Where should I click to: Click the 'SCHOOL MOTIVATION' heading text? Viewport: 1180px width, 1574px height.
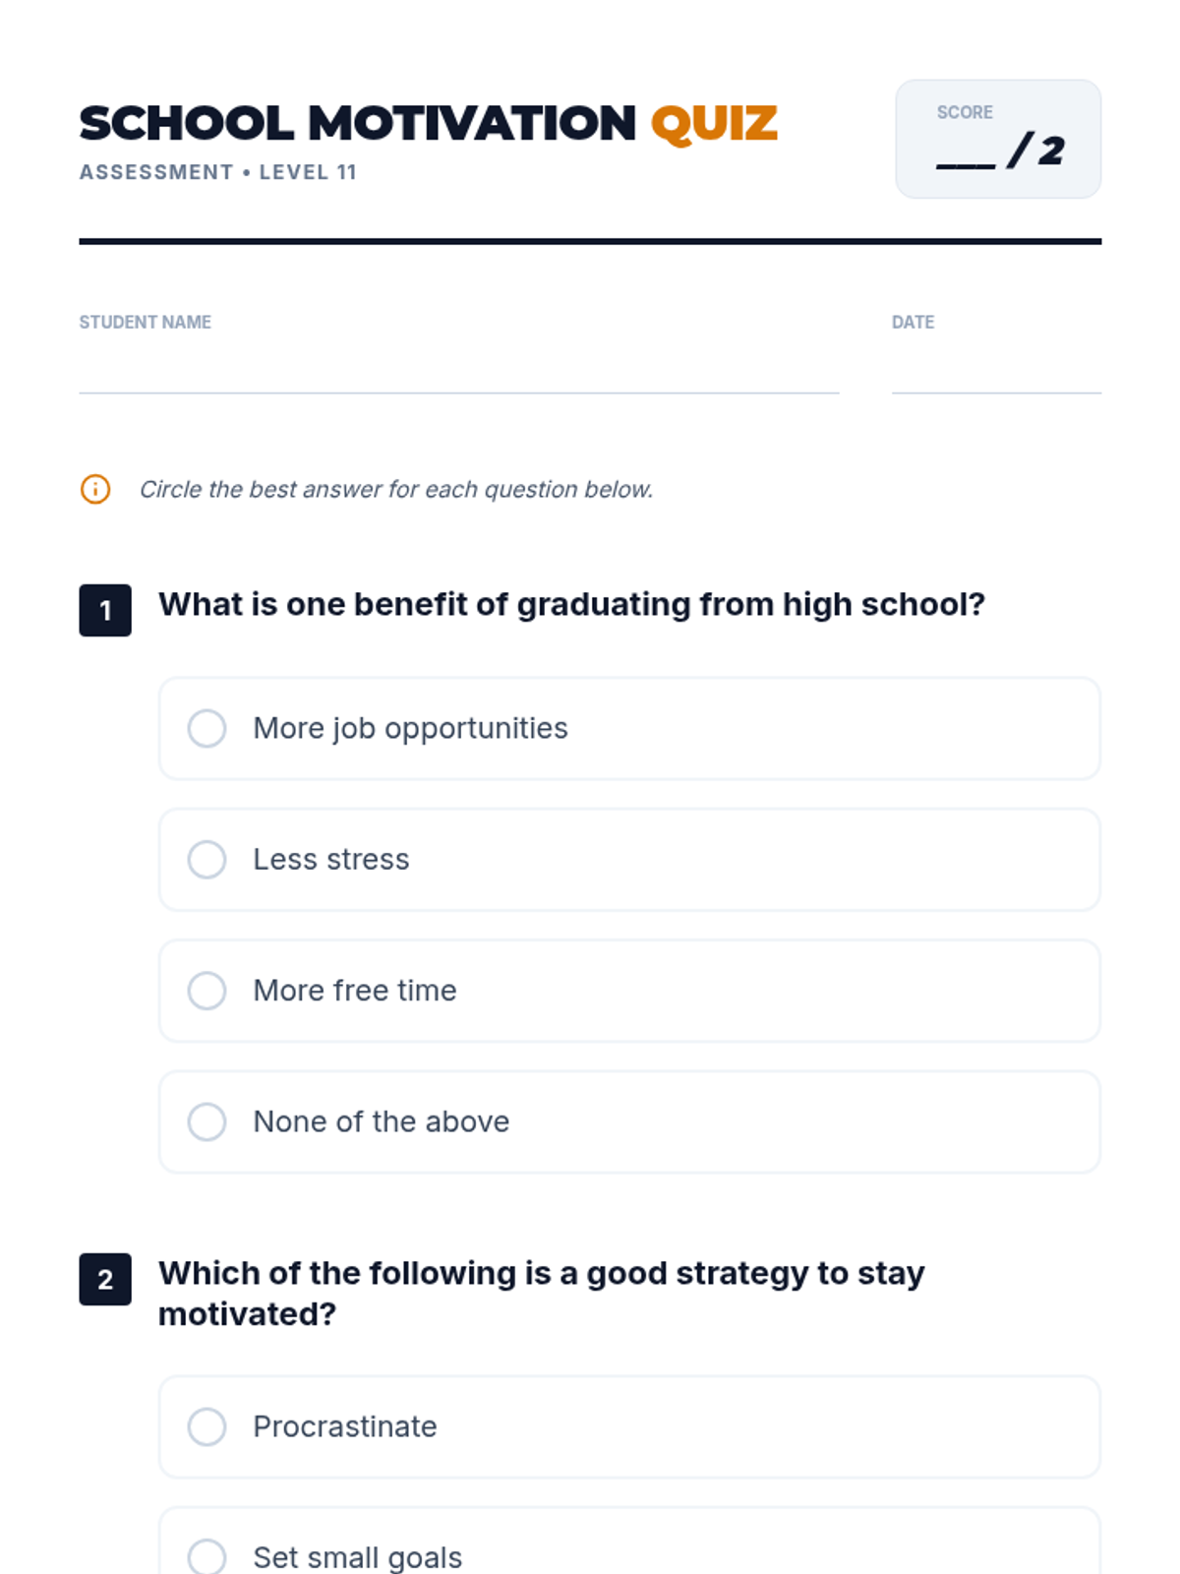click(358, 125)
